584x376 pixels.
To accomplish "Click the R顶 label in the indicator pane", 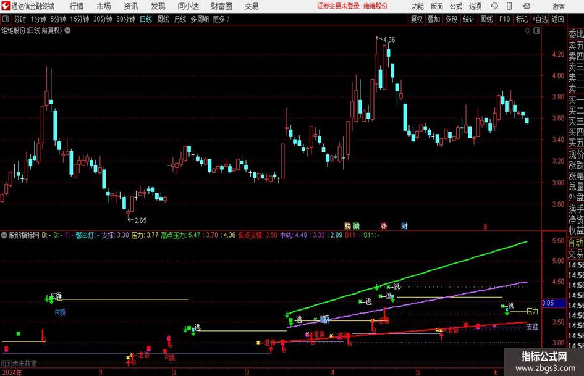I will 60,312.
